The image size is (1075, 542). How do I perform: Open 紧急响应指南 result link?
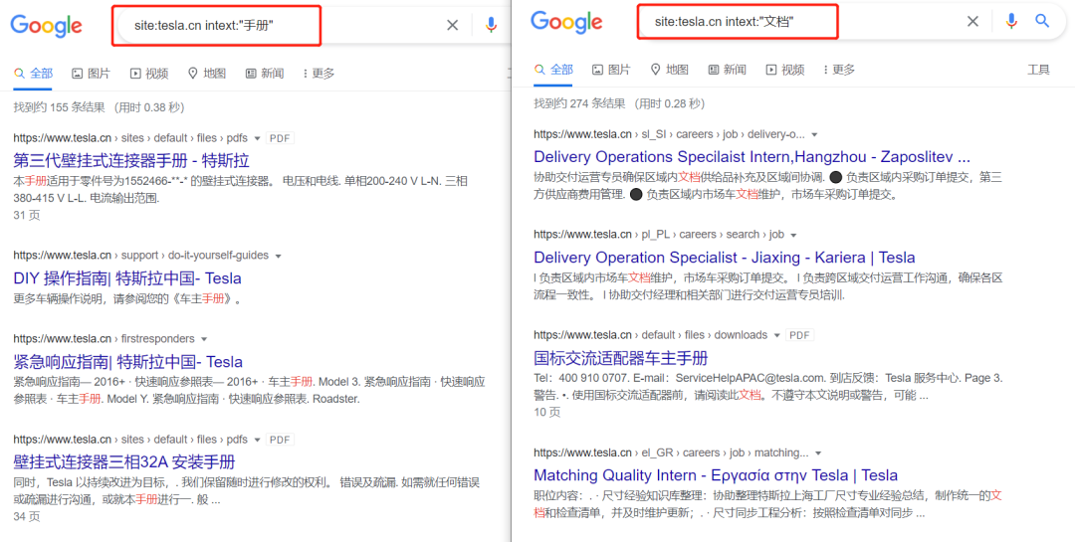pyautogui.click(x=127, y=362)
